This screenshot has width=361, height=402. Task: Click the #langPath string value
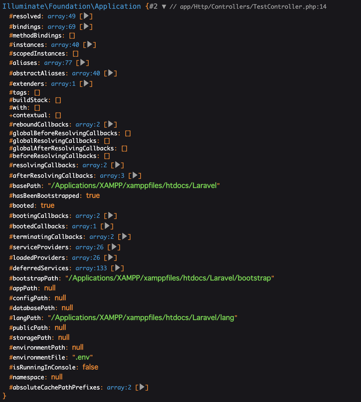(143, 318)
